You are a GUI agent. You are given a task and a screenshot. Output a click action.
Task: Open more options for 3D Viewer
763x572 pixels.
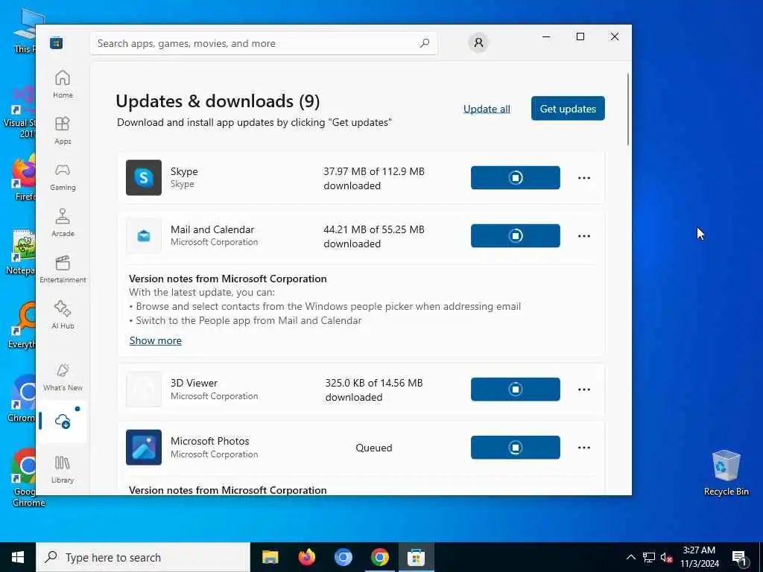click(584, 390)
